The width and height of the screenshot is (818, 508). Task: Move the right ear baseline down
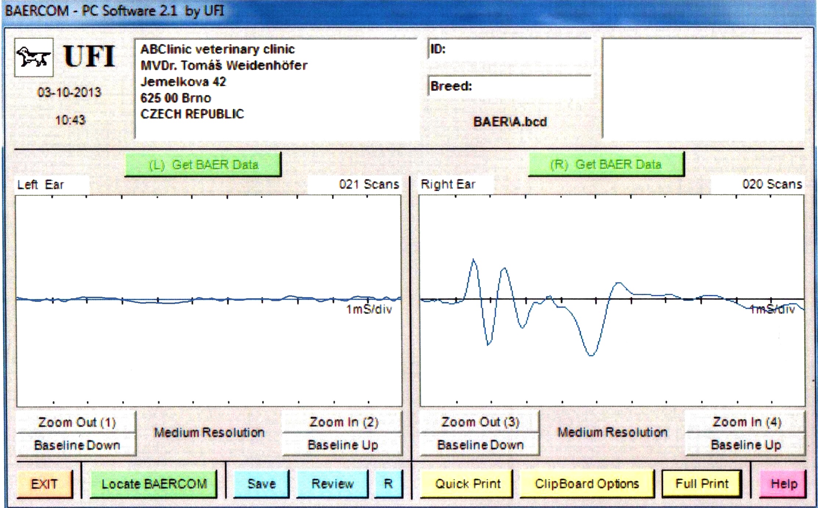480,445
